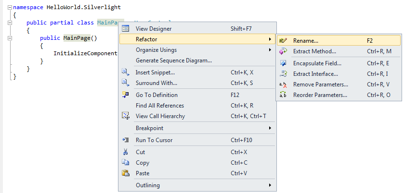Choose Copy from the context menu
This screenshot has height=193, width=404.
coord(197,163)
